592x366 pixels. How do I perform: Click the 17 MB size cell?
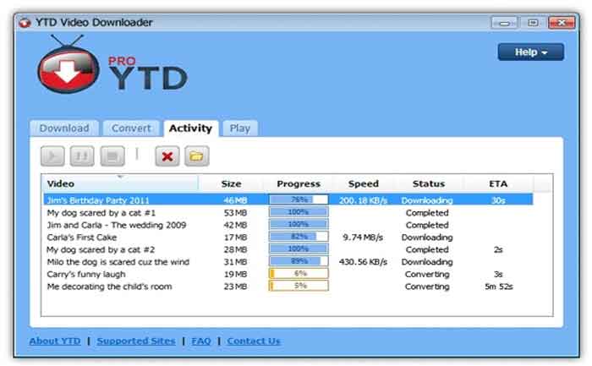coord(235,238)
